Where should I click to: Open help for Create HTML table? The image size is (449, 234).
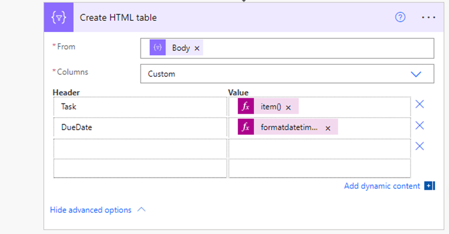pos(400,17)
